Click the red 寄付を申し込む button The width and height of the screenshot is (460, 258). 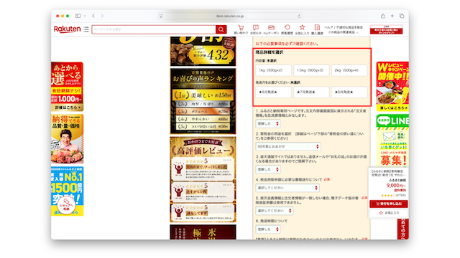click(388, 204)
